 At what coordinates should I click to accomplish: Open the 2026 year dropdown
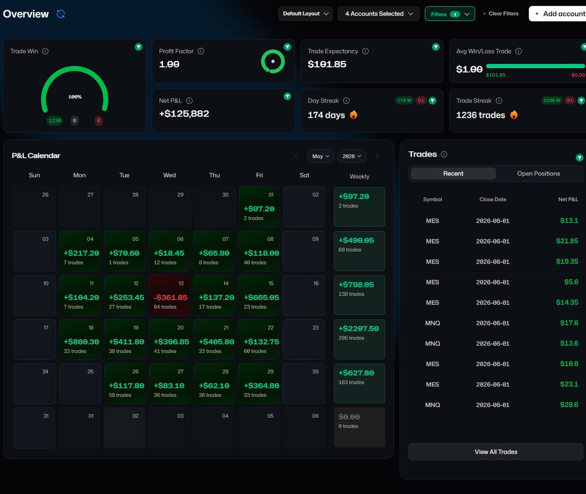352,156
